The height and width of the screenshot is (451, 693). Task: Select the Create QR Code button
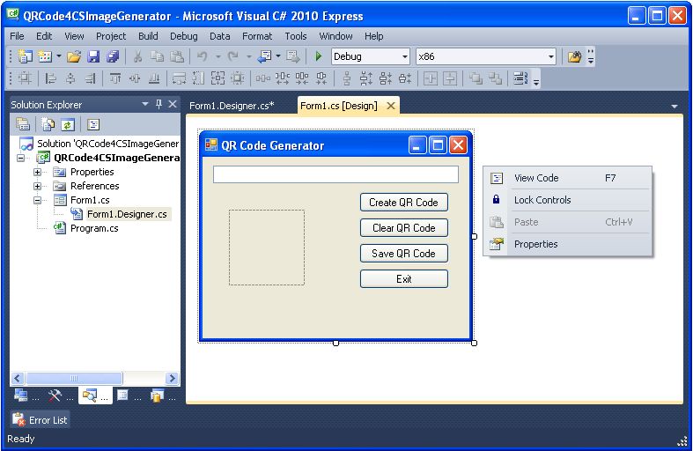[404, 203]
